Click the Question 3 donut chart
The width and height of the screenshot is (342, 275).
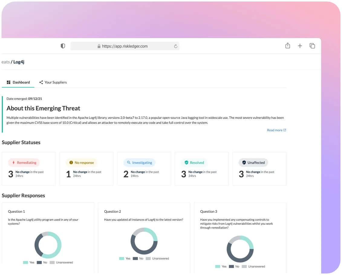tap(240, 249)
